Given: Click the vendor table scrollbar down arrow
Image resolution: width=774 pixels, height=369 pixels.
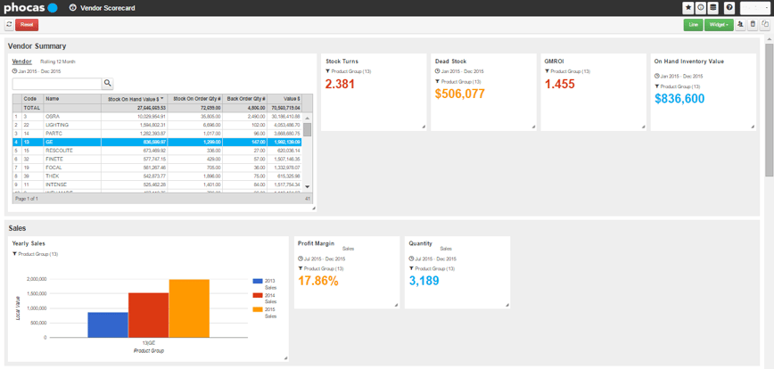Looking at the screenshot, I should point(307,186).
